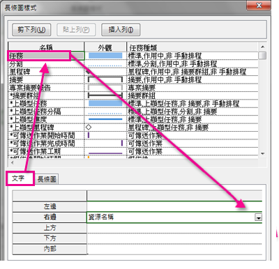Image resolution: width=279 pixels, height=269 pixels.
Task: Click the vertical scrollbar thumb
Action: click(x=263, y=56)
